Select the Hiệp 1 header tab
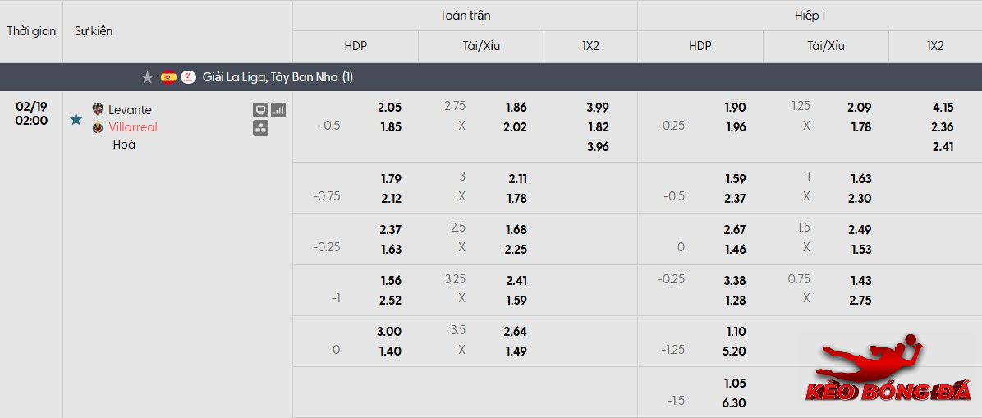This screenshot has height=418, width=982. click(x=810, y=16)
